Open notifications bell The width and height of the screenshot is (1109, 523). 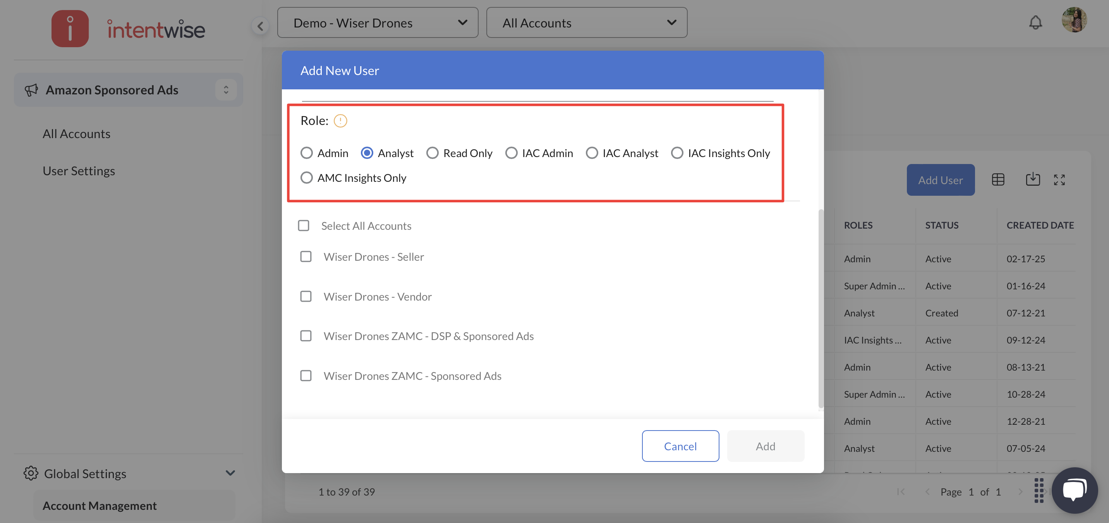pyautogui.click(x=1035, y=22)
